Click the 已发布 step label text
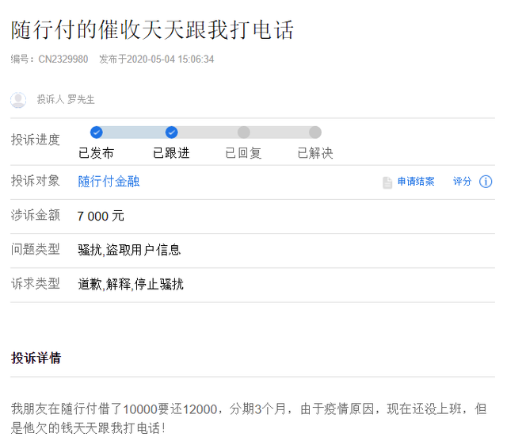This screenshot has width=507, height=445. coord(97,153)
